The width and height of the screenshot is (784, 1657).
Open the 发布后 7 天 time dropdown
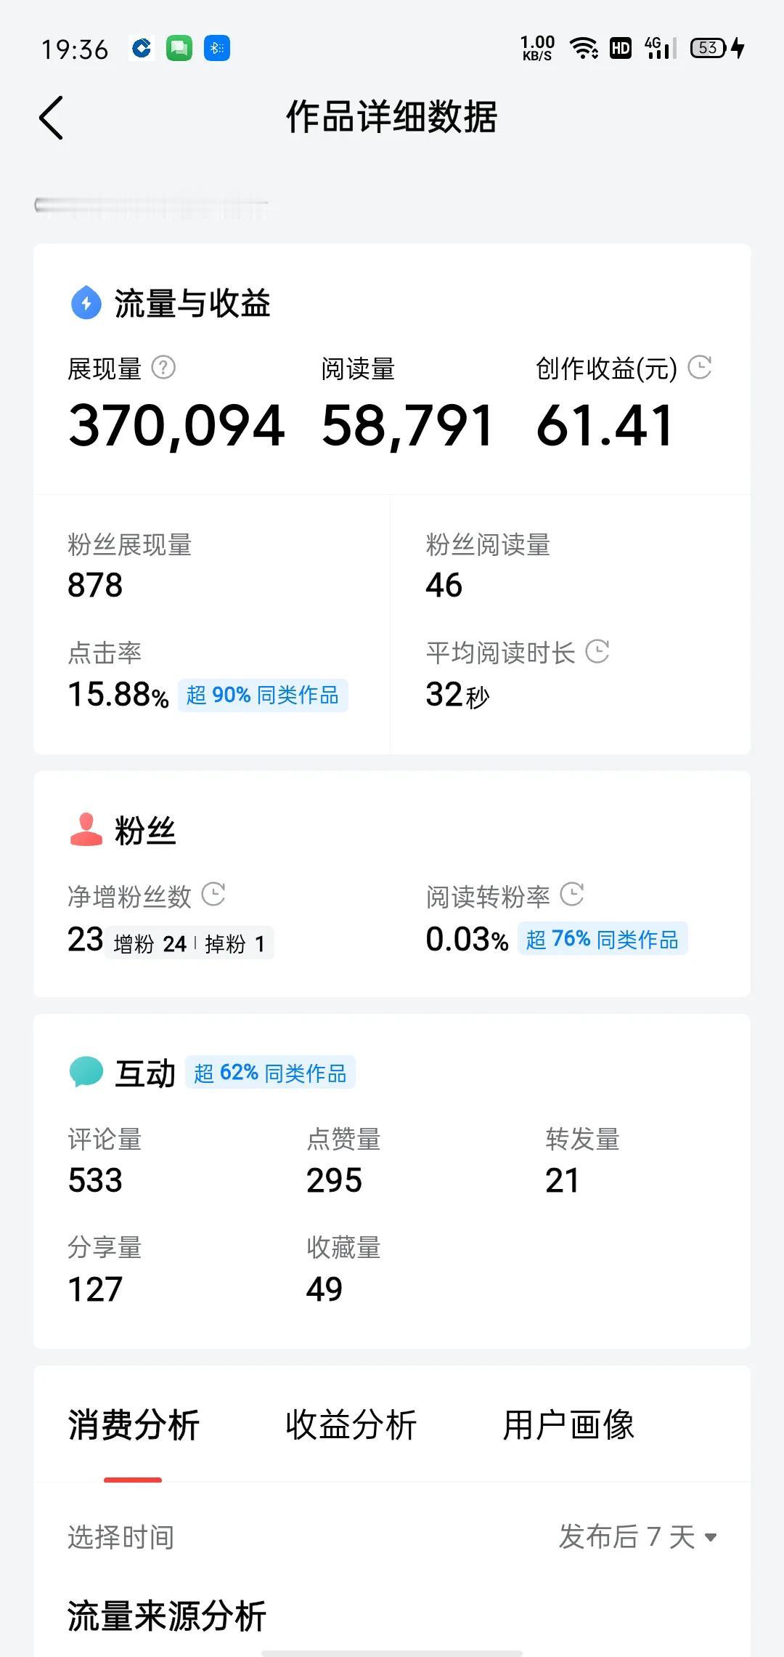[x=638, y=1537]
